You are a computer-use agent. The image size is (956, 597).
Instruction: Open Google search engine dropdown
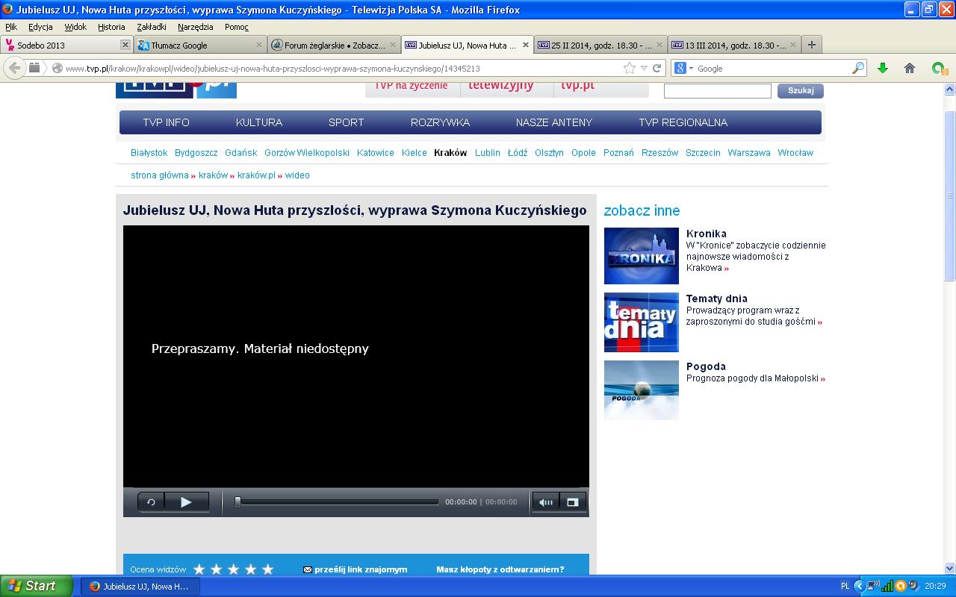point(684,68)
